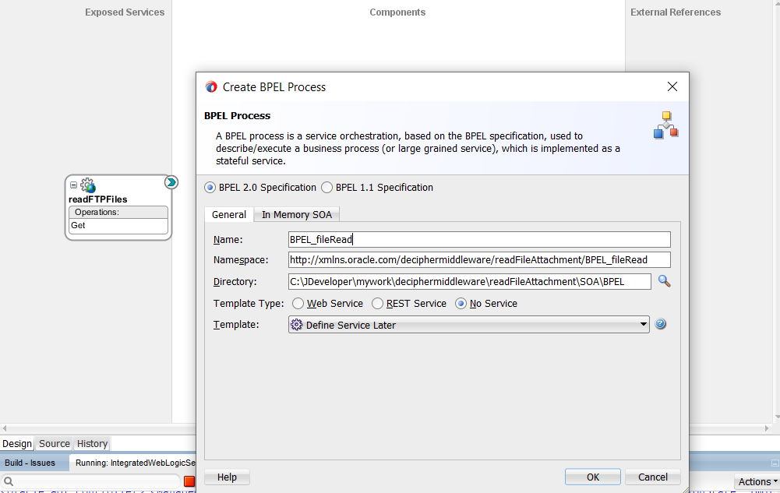The height and width of the screenshot is (493, 780).
Task: Click the search magnifier in log panel
Action: coord(8,482)
